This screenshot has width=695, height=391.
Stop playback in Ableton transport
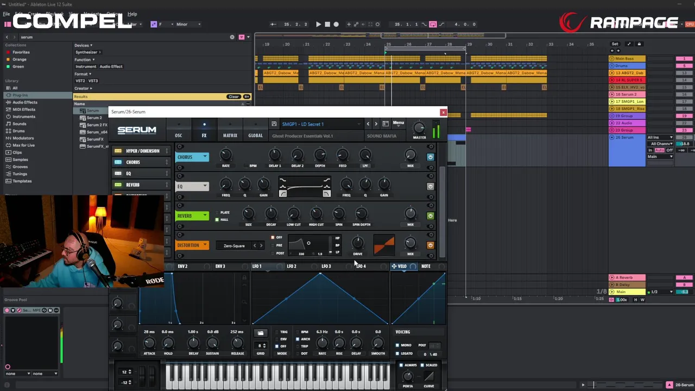(x=327, y=24)
